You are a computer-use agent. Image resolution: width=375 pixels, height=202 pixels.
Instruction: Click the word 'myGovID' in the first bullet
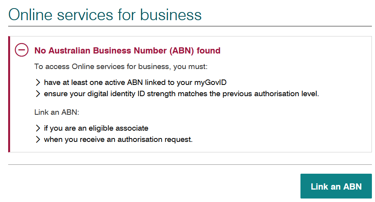pyautogui.click(x=210, y=83)
